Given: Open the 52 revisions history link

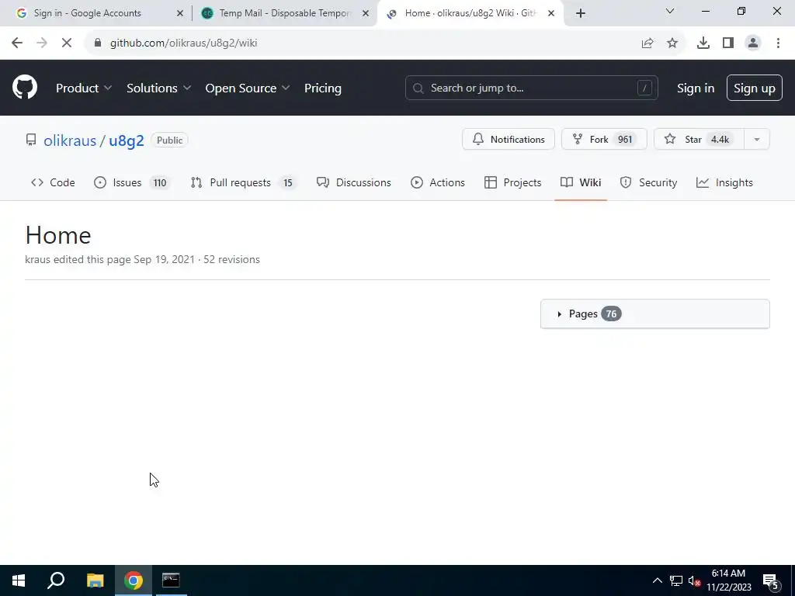Looking at the screenshot, I should coord(231,259).
